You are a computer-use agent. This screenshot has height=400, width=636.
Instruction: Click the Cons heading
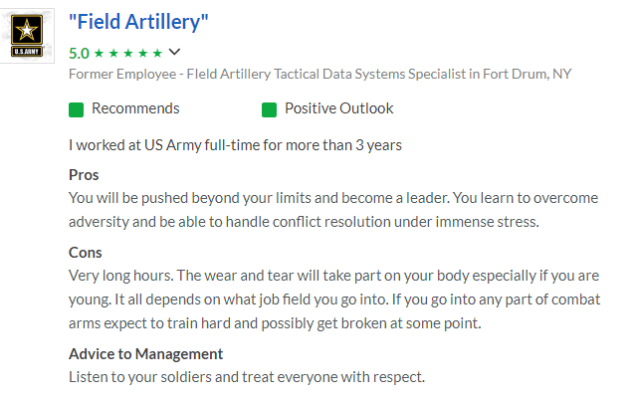click(86, 252)
